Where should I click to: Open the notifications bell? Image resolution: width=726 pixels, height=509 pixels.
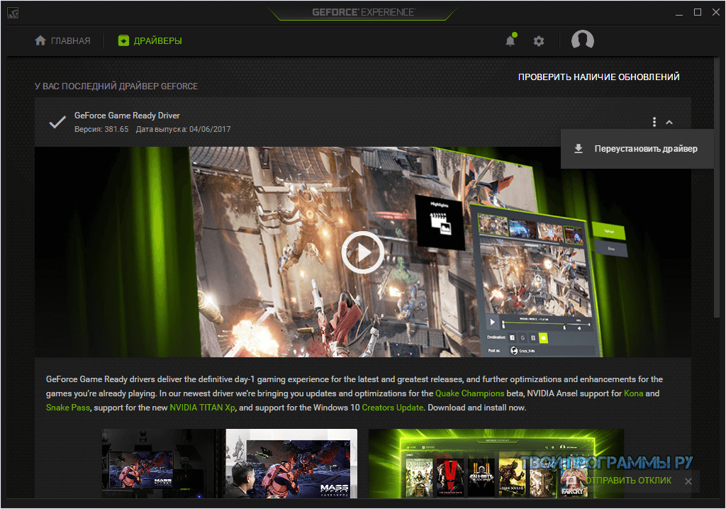tap(510, 40)
